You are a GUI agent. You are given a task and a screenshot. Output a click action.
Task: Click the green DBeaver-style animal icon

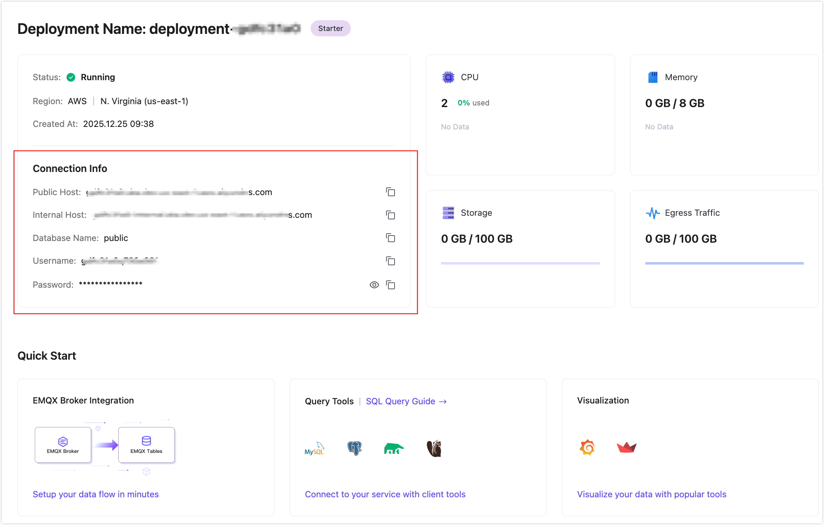(393, 449)
